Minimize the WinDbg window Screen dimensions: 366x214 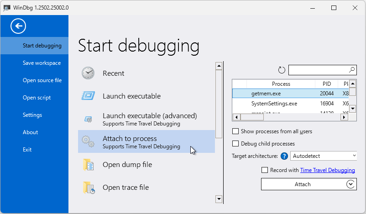pos(313,8)
